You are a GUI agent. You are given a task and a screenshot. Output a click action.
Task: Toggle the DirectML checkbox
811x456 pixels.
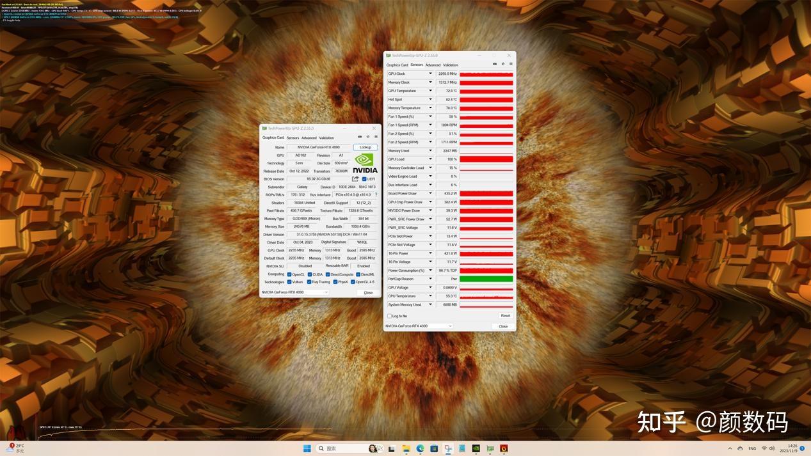click(x=358, y=274)
